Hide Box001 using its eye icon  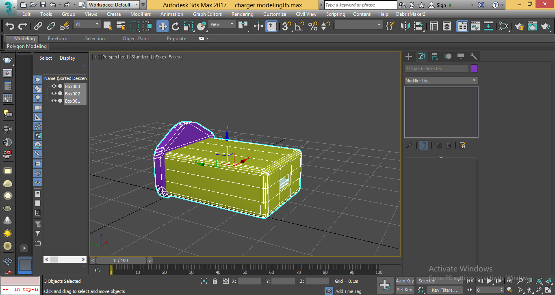[x=54, y=101]
